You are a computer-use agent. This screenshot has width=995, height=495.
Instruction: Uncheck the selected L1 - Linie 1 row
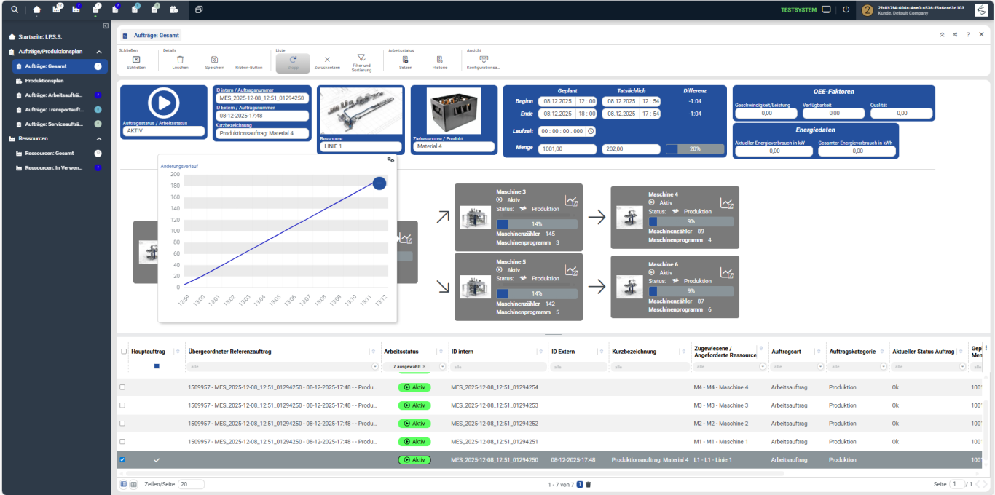coord(122,460)
